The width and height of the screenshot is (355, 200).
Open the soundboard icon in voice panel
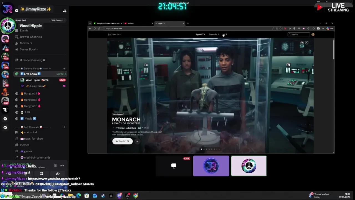(58, 174)
